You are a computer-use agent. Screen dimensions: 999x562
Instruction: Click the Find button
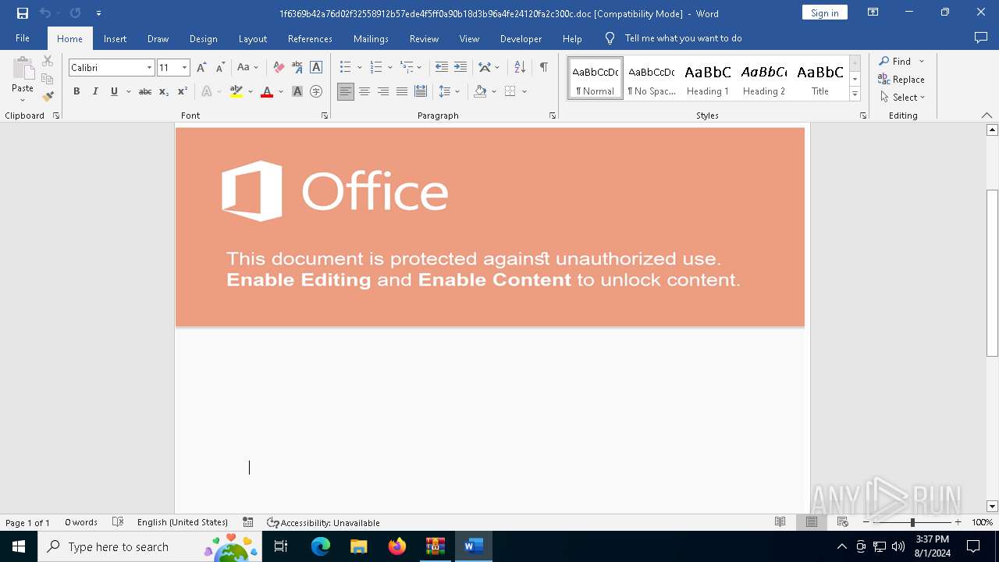pos(894,61)
